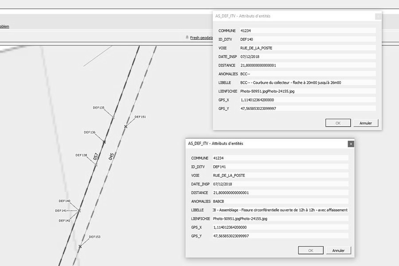Cancel the DEF140 dialog via Annuler

365,123
